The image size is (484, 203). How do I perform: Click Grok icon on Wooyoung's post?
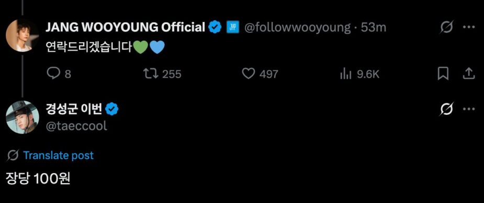click(x=447, y=28)
